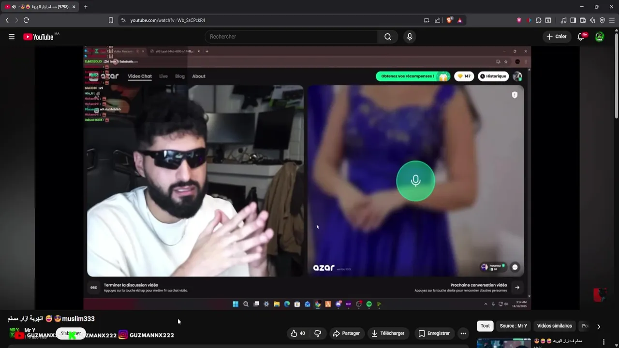Select the Tout filter chip
The width and height of the screenshot is (619, 348).
(485, 326)
